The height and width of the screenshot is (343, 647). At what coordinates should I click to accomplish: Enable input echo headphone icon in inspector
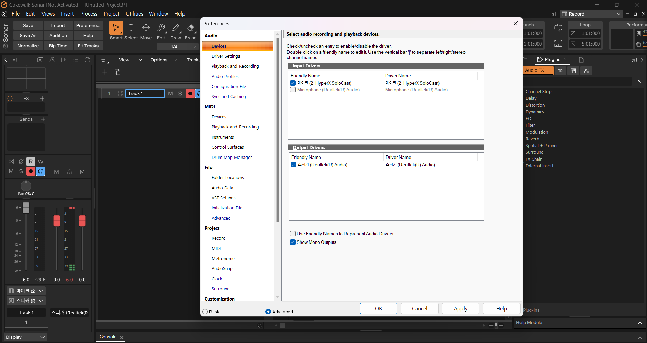point(40,171)
